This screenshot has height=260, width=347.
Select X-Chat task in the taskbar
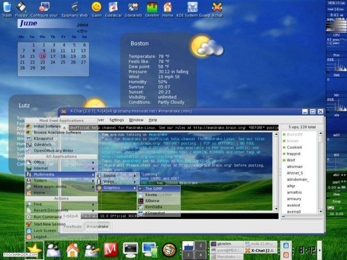pos(261,250)
